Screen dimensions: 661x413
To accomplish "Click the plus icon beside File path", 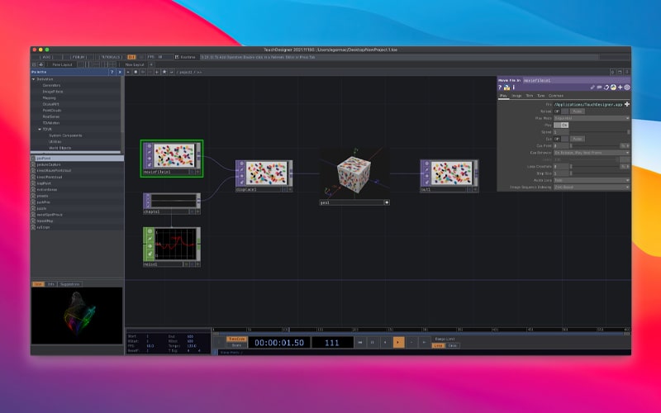I will coord(627,104).
